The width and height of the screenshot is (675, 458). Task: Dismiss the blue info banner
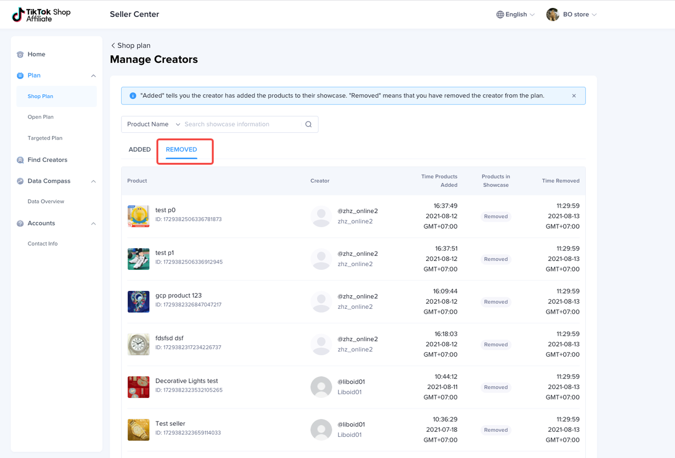(x=574, y=96)
